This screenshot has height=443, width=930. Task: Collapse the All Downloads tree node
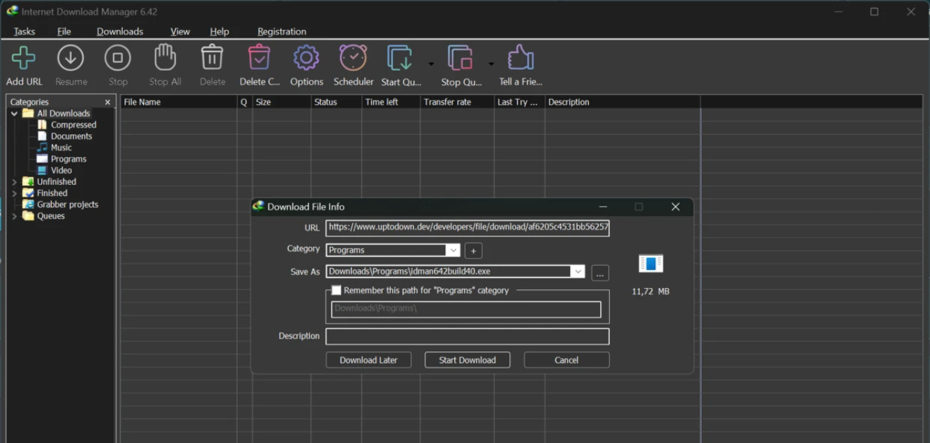[14, 114]
